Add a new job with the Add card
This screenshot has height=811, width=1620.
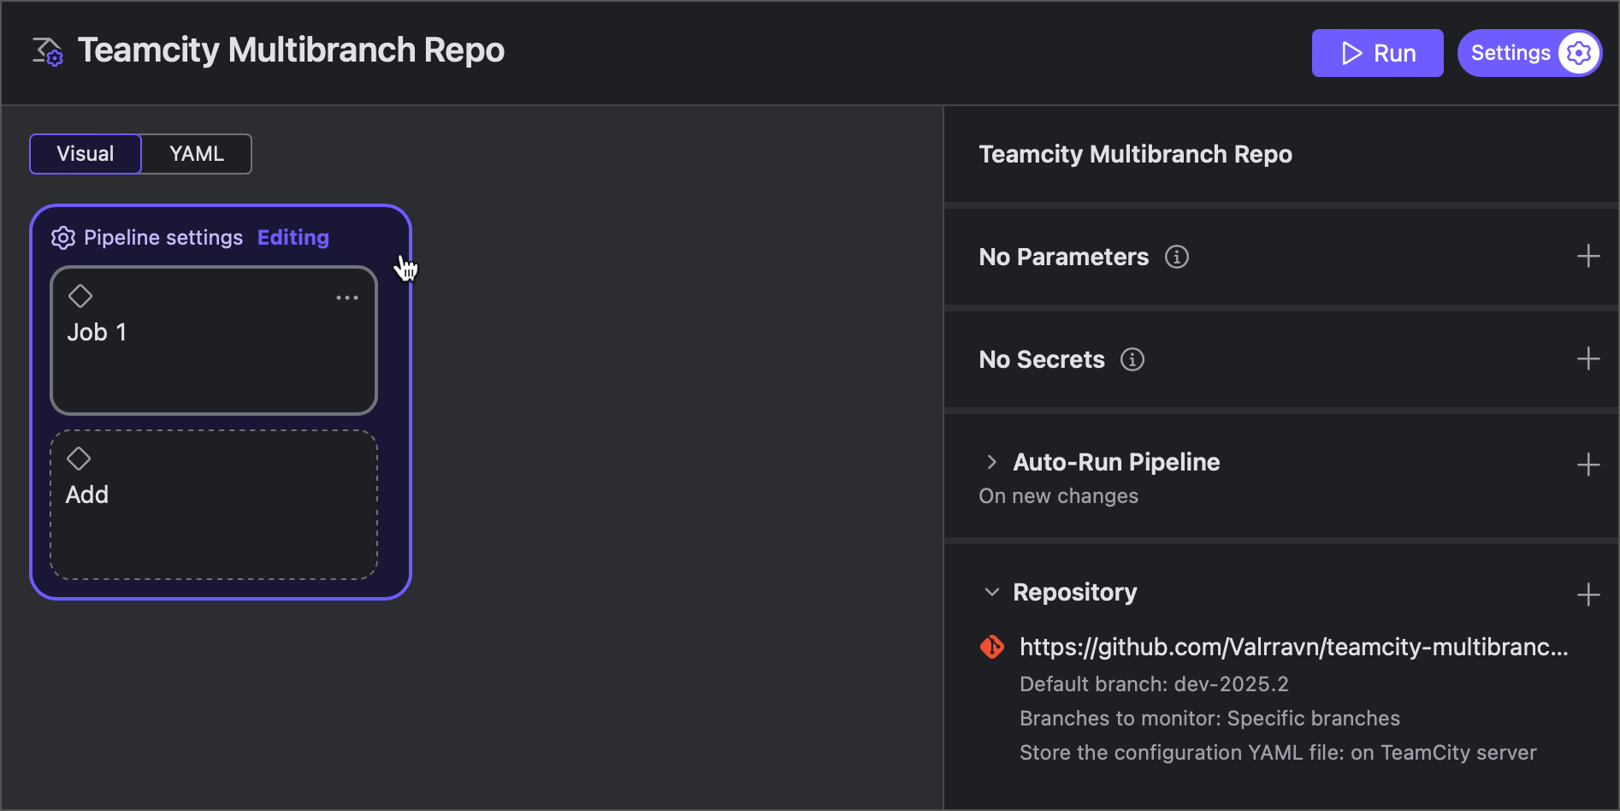213,504
